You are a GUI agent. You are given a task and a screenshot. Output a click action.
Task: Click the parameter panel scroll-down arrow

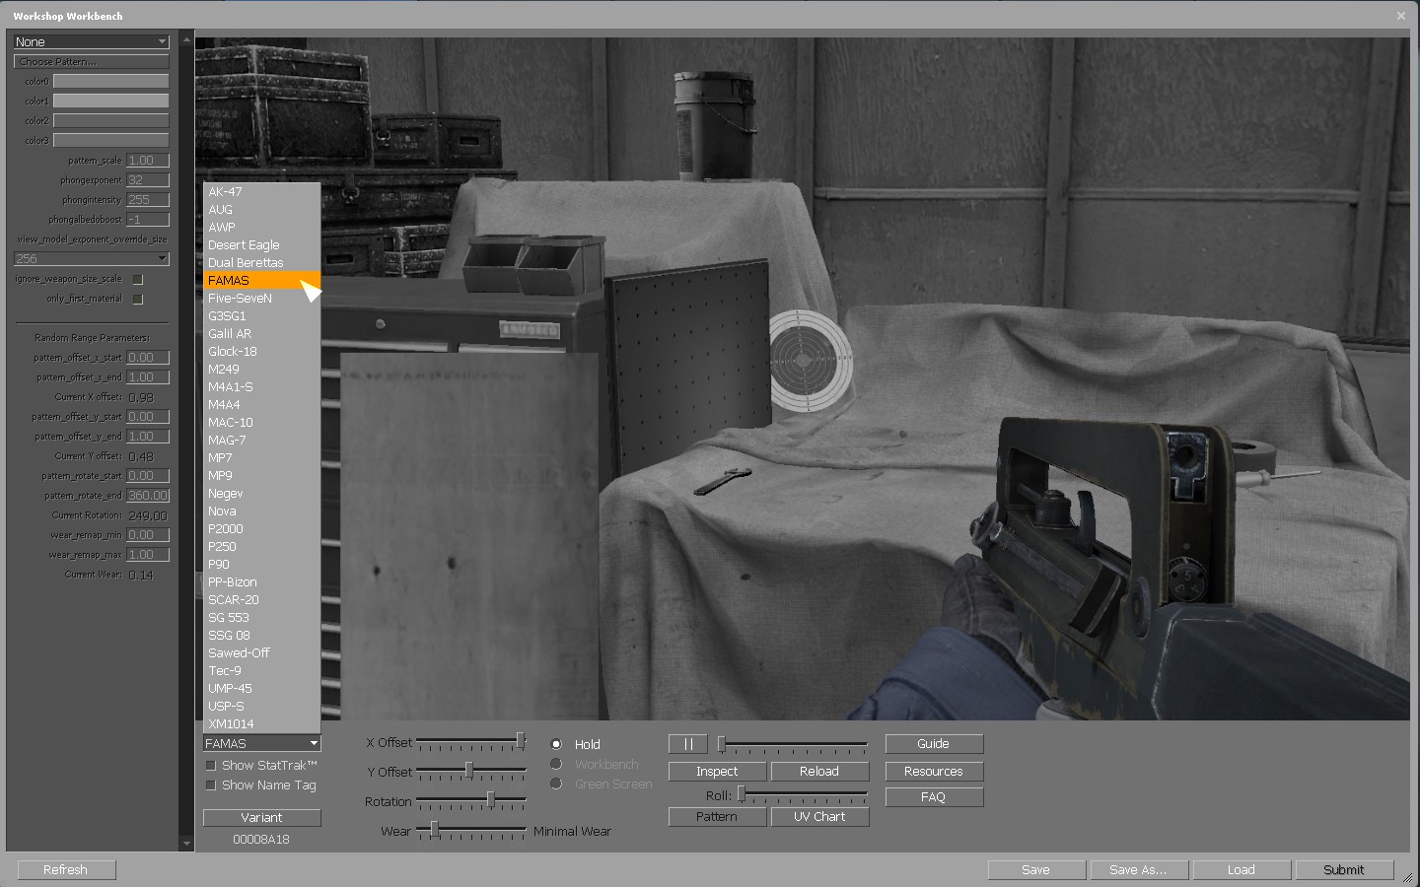186,844
